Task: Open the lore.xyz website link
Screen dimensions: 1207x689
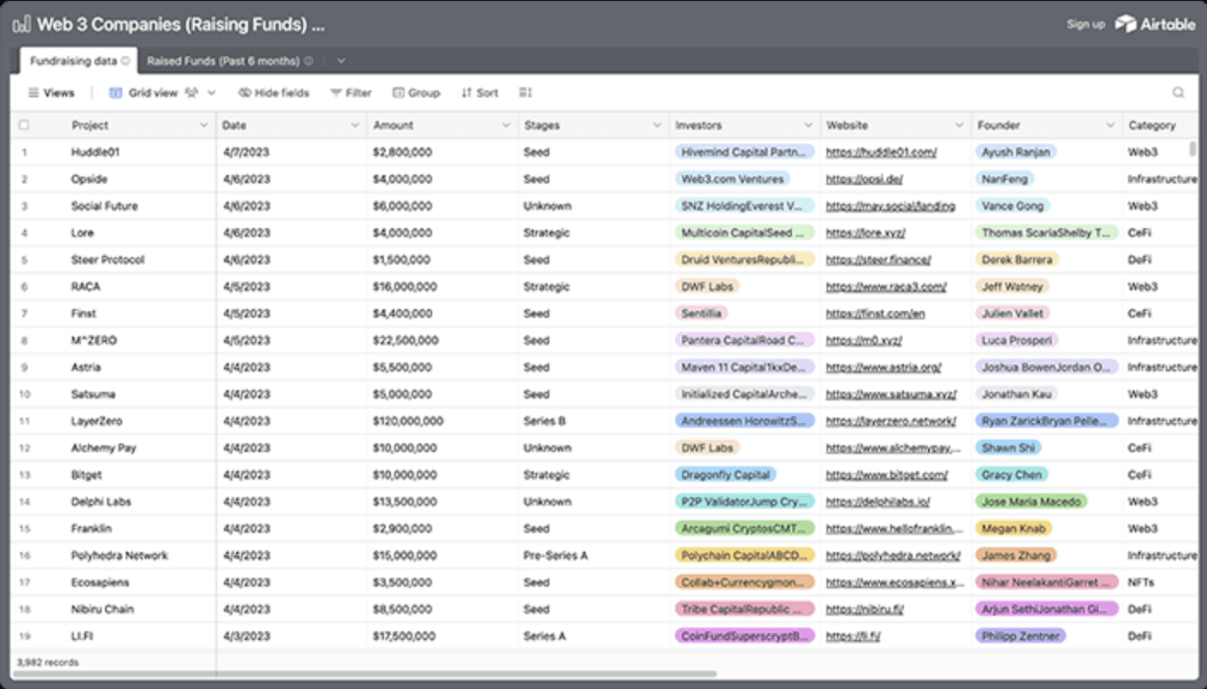Action: pos(866,233)
